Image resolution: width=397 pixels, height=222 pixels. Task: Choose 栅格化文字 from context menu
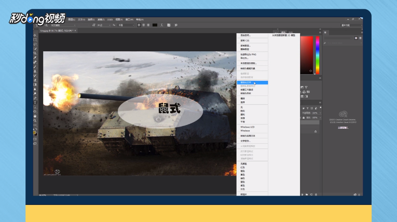pyautogui.click(x=252, y=82)
